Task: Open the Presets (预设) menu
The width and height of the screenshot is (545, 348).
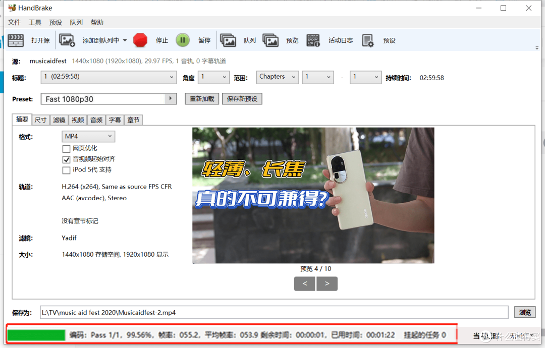Action: 56,22
